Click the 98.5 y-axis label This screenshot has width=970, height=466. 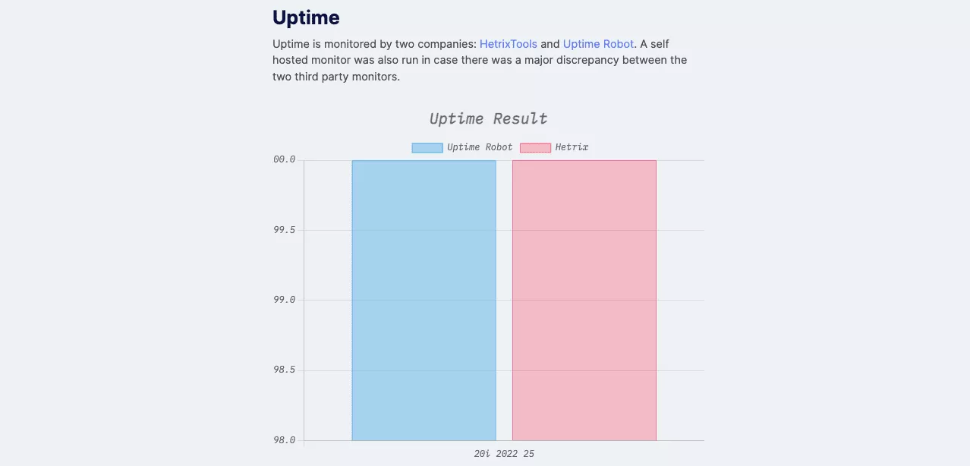click(284, 370)
